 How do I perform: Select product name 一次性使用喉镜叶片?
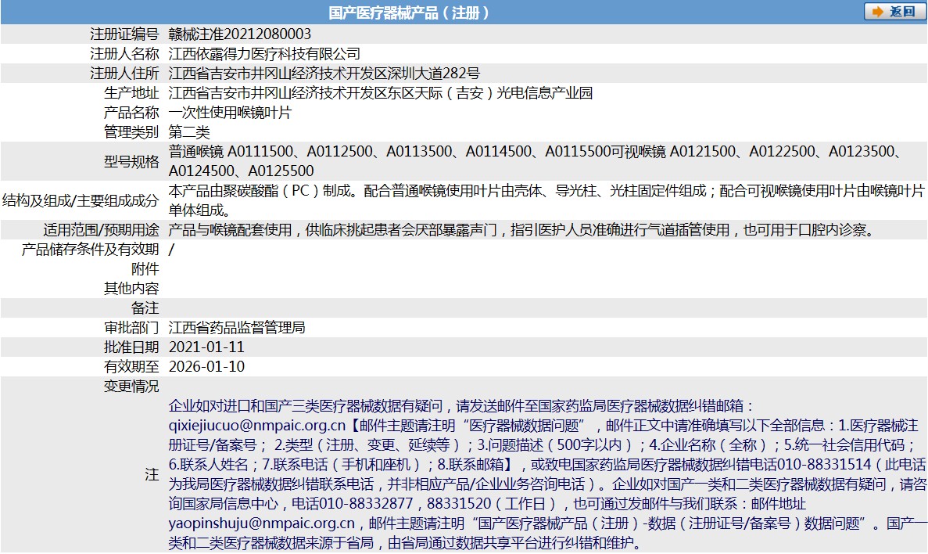click(230, 113)
